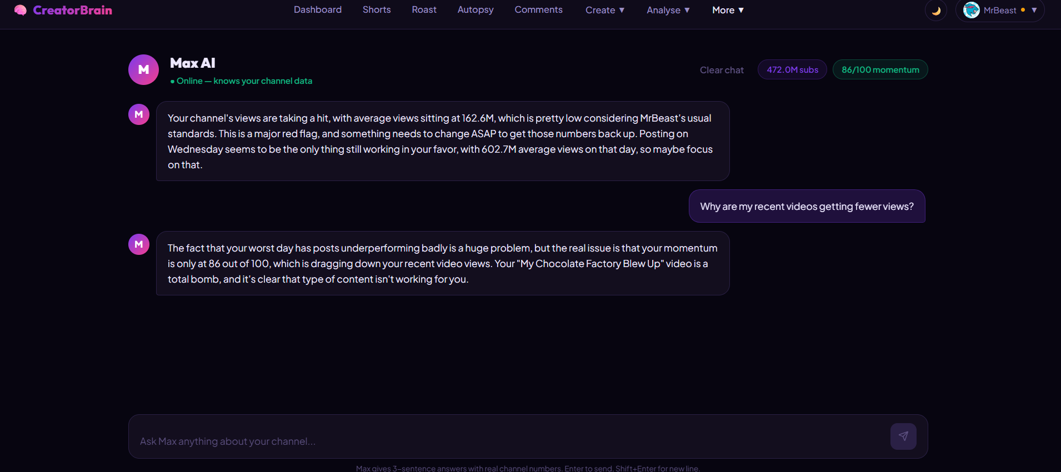Click the 472.0M subs badge
The image size is (1061, 472).
click(x=792, y=69)
